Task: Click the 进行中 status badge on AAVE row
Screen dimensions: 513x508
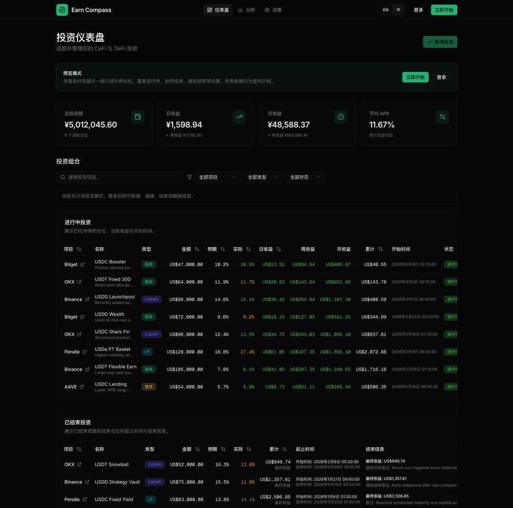Action: (x=451, y=387)
